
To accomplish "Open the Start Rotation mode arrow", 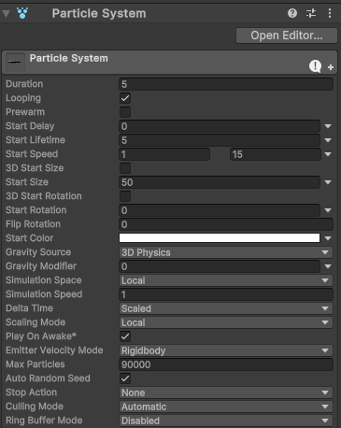I will [x=328, y=210].
